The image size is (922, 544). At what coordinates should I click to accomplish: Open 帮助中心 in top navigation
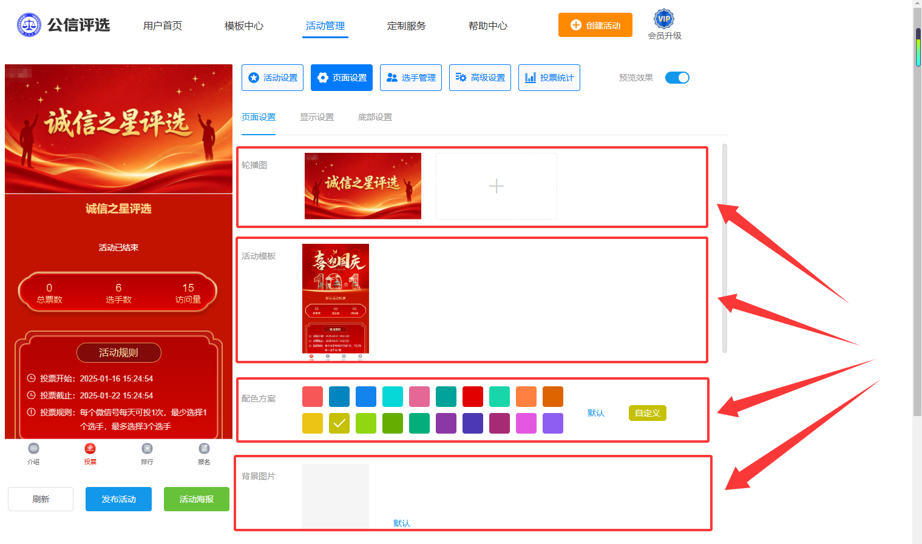point(488,25)
